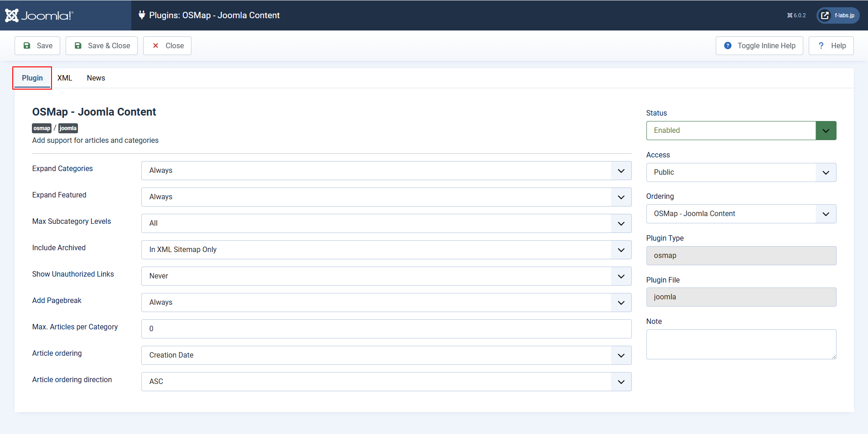Expand the Access Public dropdown

point(741,172)
